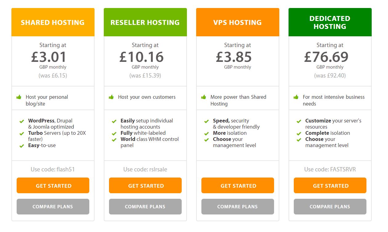Image resolution: width=388 pixels, height=232 pixels.
Task: Click checkmark icon next to Complete isolation
Action: (299, 134)
